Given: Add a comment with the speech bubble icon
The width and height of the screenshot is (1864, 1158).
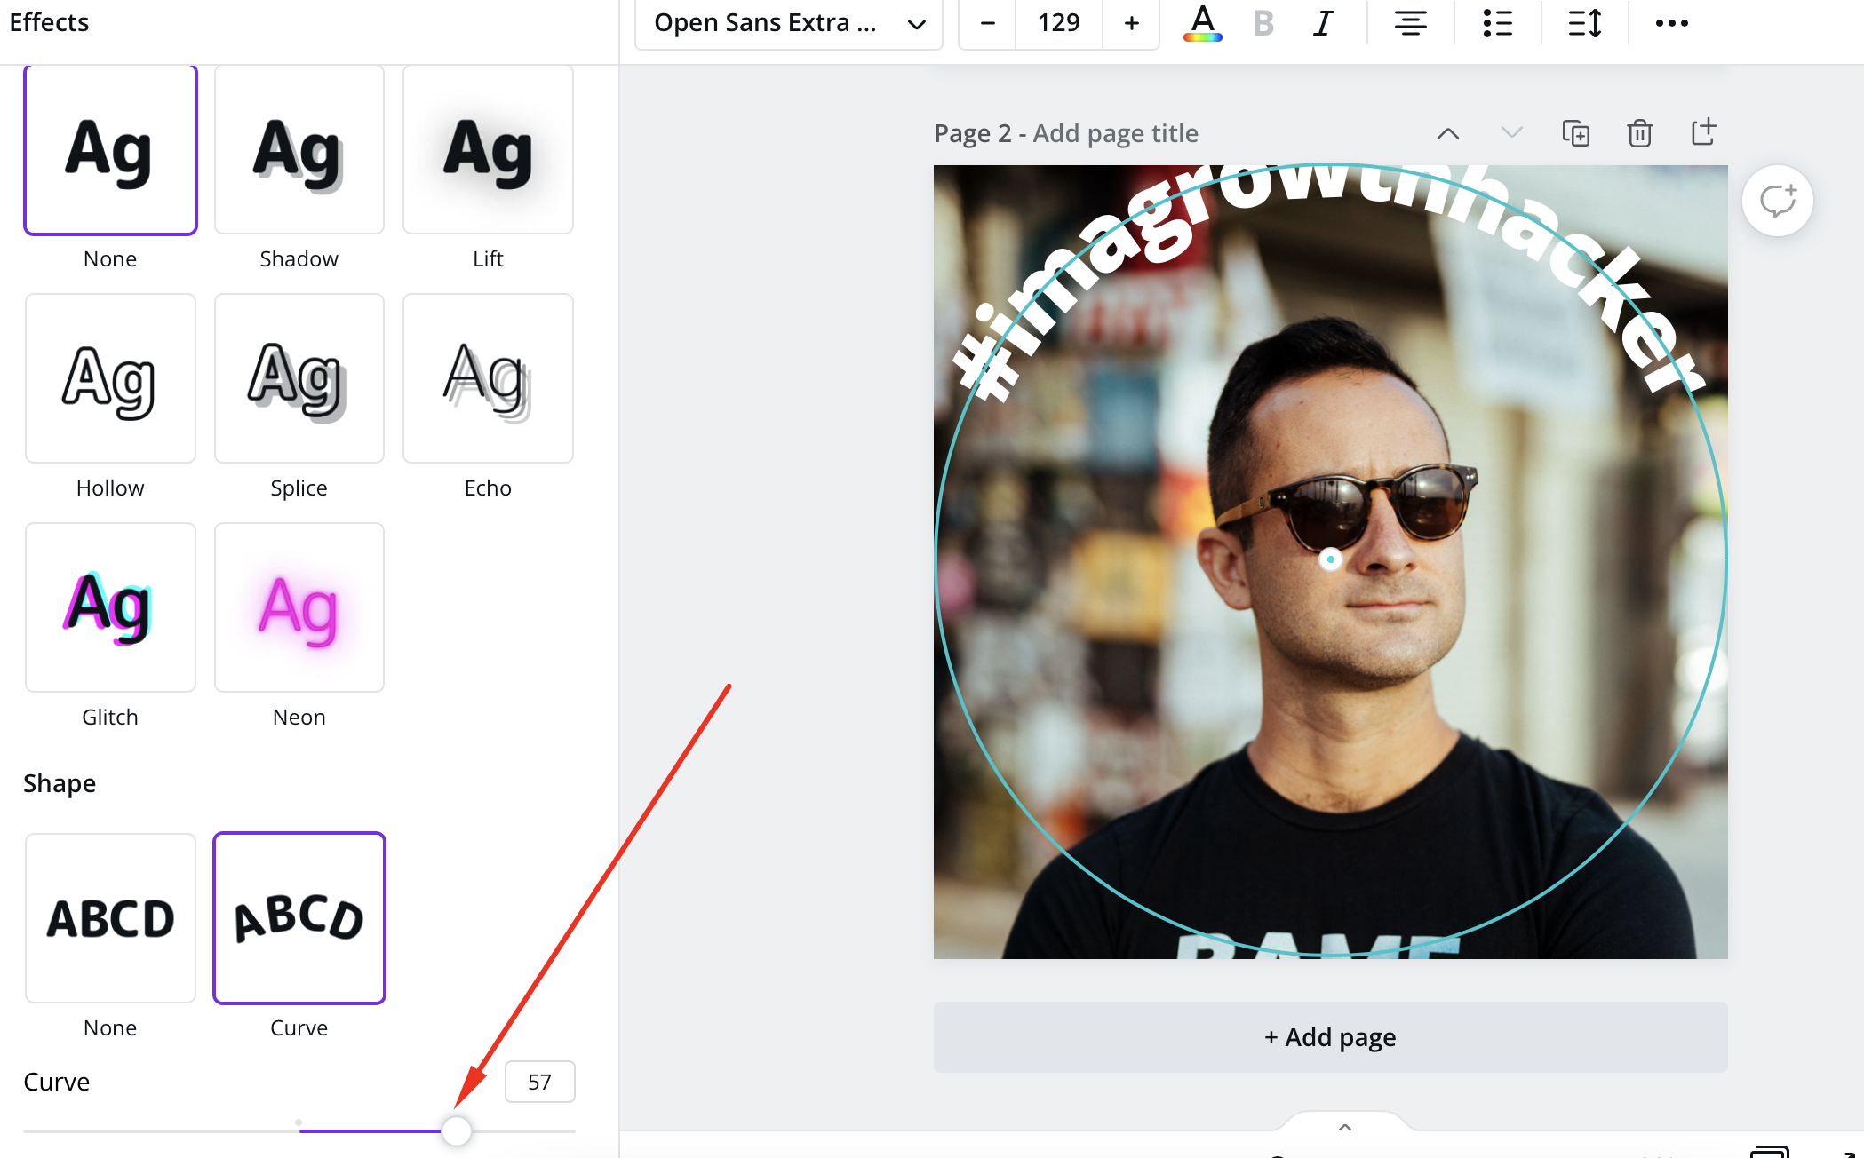Looking at the screenshot, I should pyautogui.click(x=1778, y=201).
